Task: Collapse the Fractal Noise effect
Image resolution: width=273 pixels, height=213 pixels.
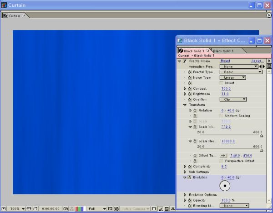Action: pyautogui.click(x=179, y=61)
